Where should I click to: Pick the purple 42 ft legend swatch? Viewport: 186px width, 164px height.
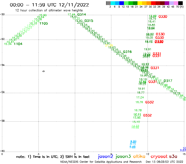click(167, 3)
